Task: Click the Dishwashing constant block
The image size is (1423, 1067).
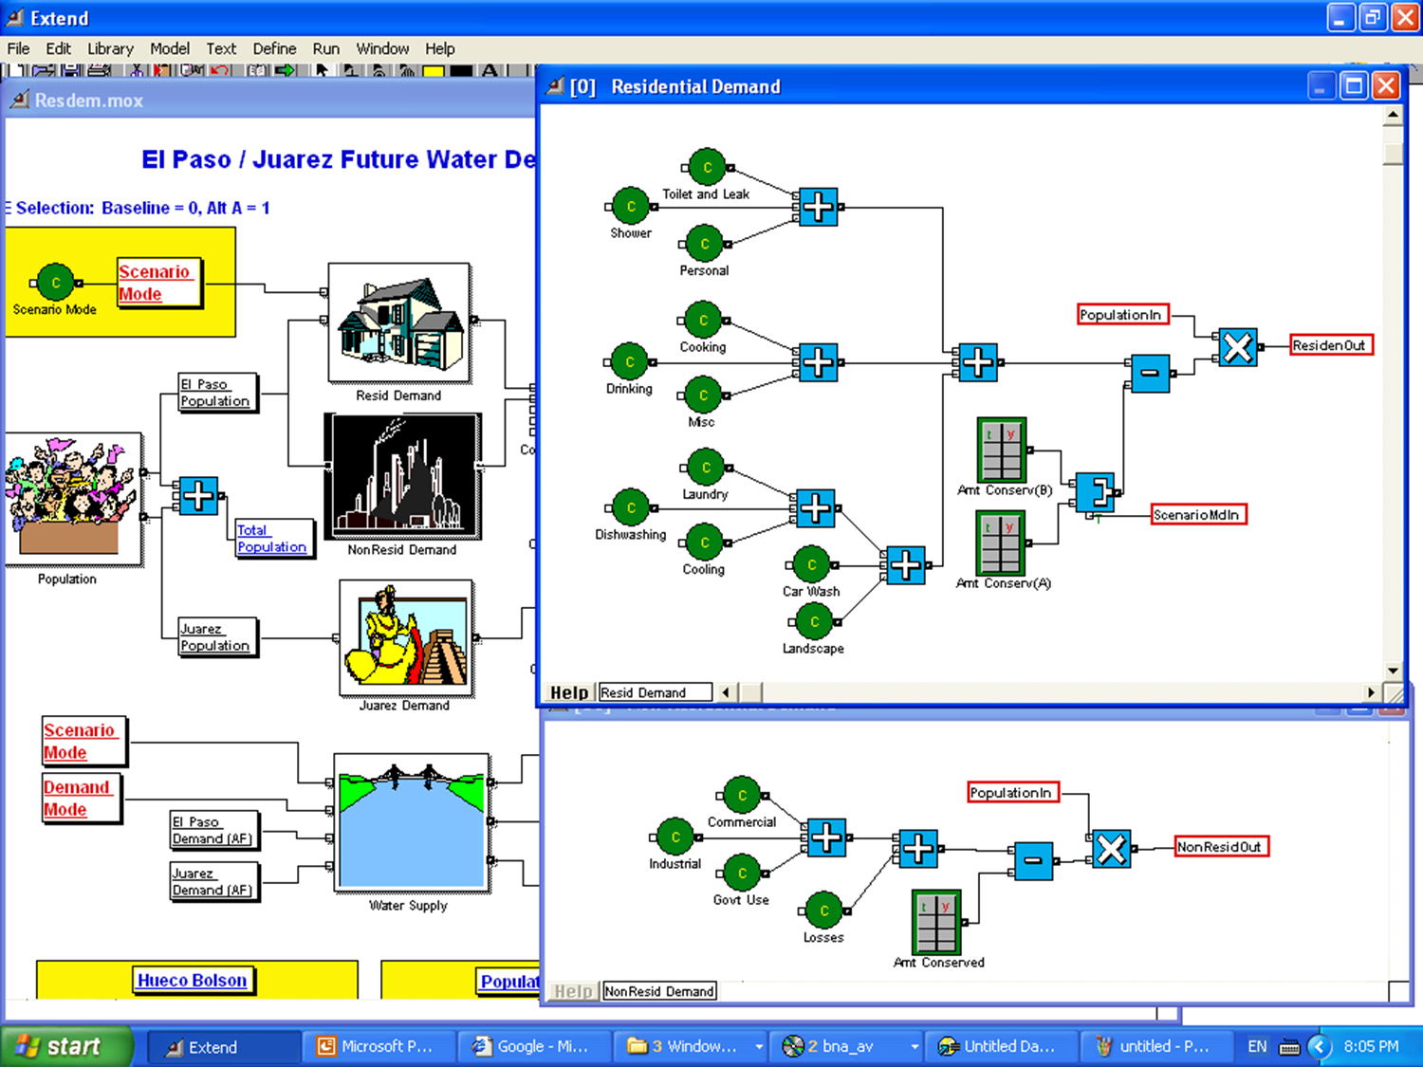Action: point(631,508)
